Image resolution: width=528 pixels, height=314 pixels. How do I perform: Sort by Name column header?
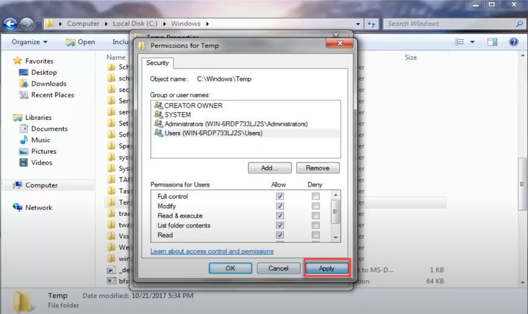point(116,57)
